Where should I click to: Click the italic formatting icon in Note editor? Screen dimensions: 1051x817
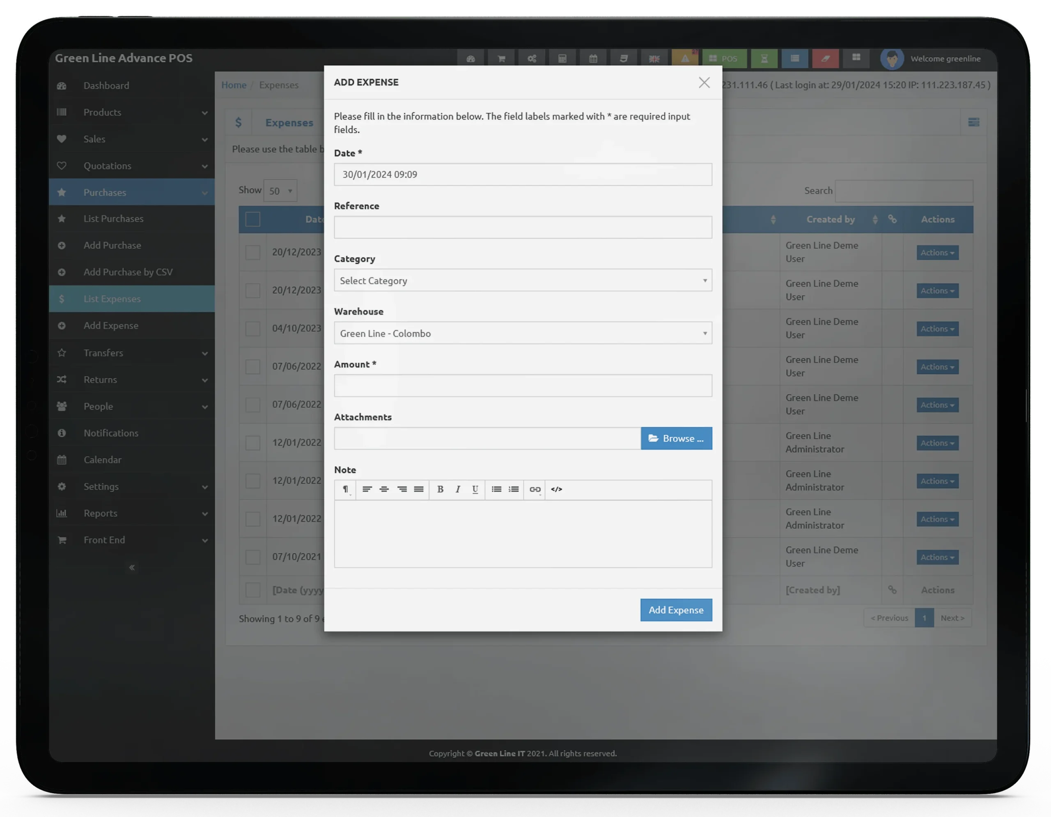coord(457,488)
